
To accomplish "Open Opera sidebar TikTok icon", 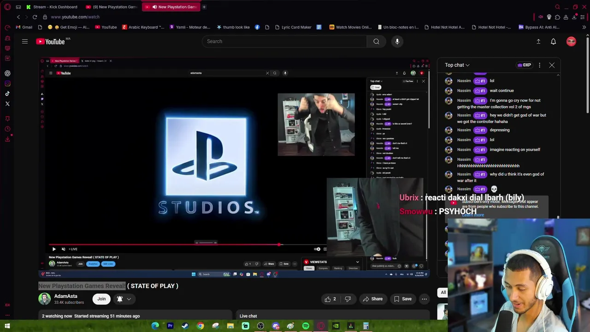I will [x=7, y=94].
